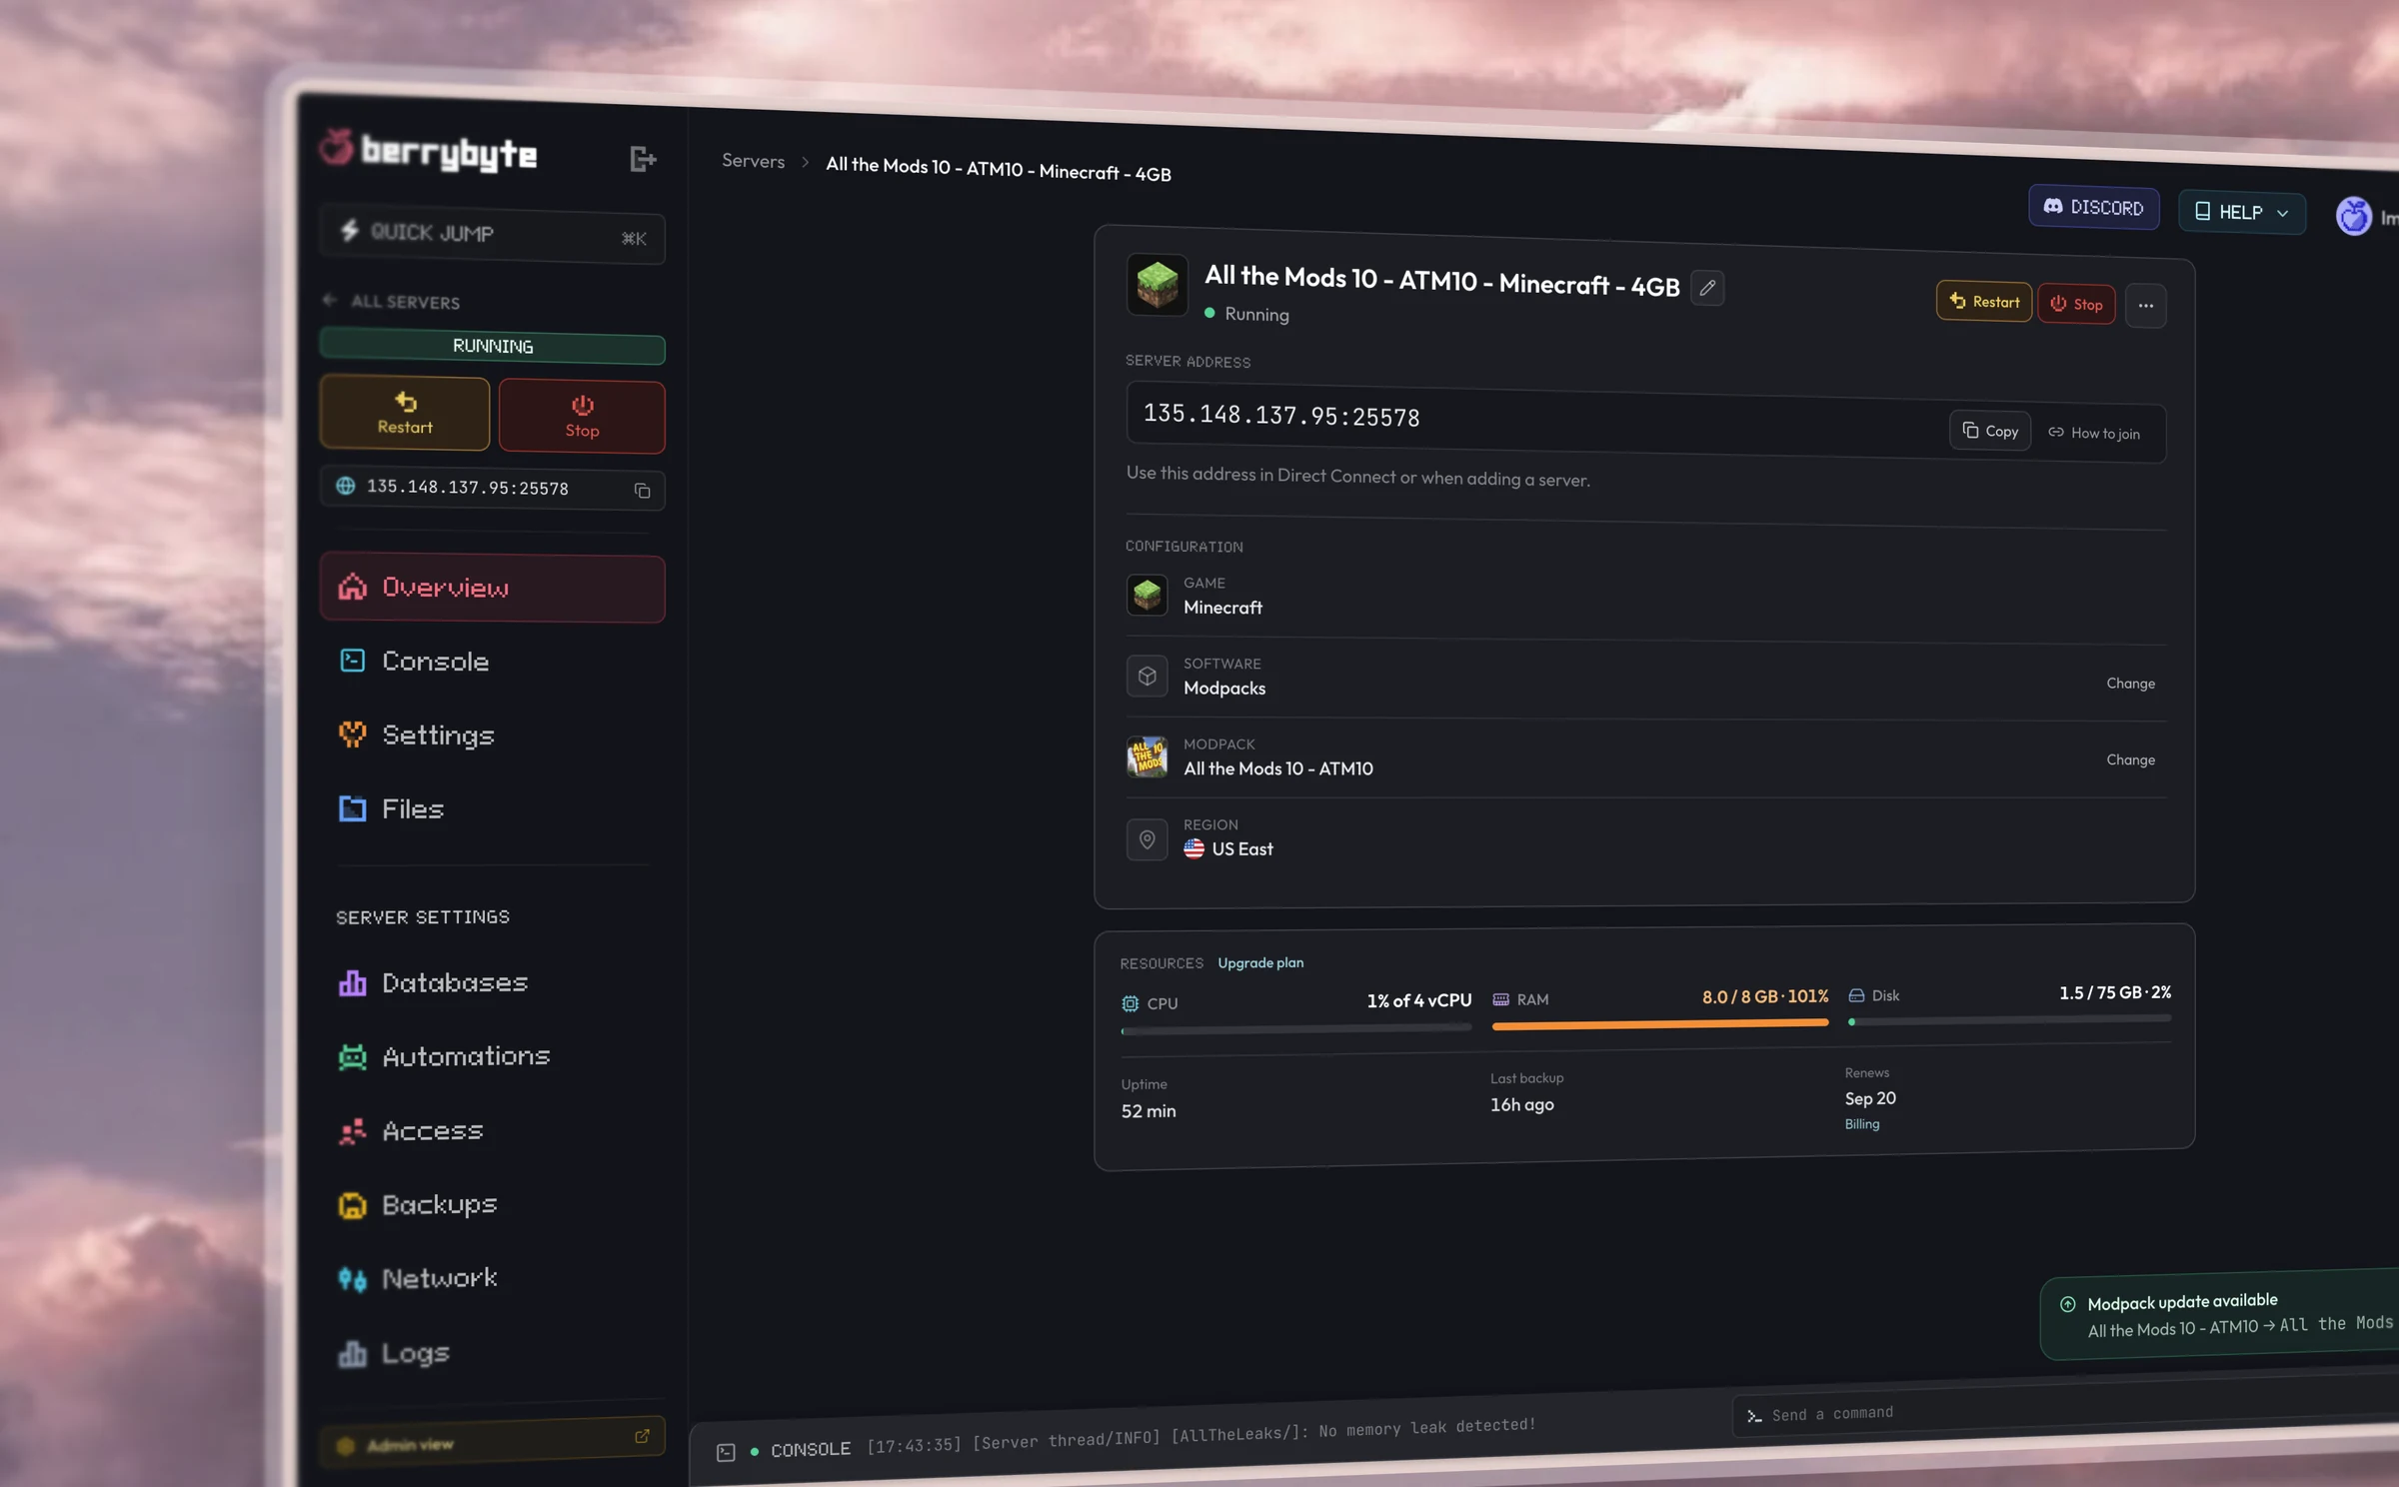The height and width of the screenshot is (1487, 2399).
Task: Click the Region location pin icon
Action: click(1147, 839)
